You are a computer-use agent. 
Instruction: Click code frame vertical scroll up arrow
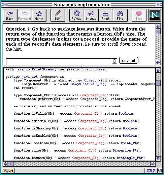[x=158, y=70]
